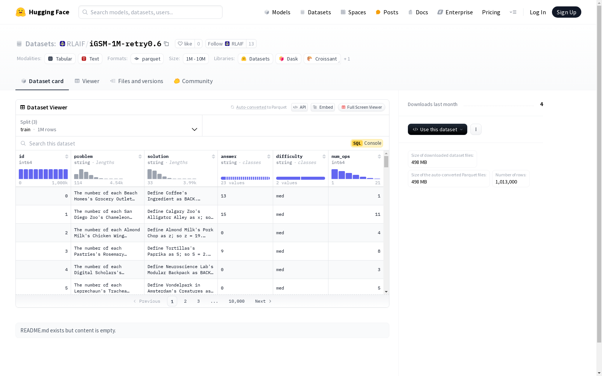Sort the problem column
Screen dimensions: 602x376
140,156
